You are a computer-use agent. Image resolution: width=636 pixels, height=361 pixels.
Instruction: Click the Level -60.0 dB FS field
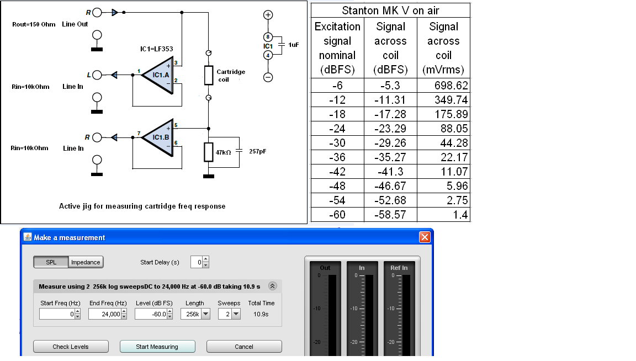[151, 314]
